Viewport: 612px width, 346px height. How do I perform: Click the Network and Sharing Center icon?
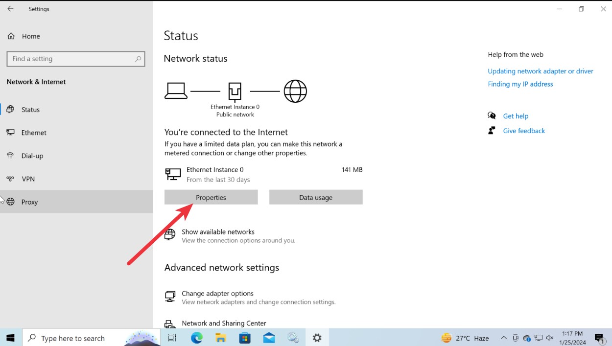click(x=170, y=323)
